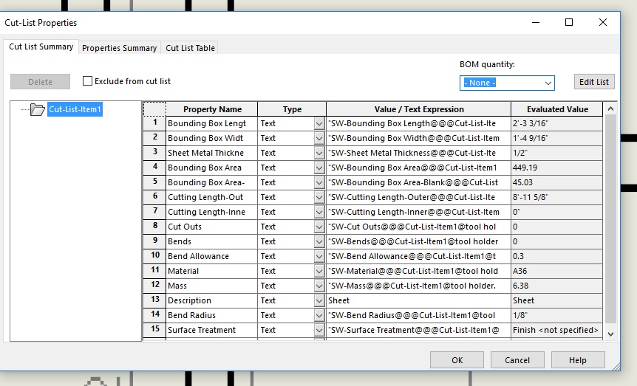
Task: Click the evaluated value 8'-11 5/8"
Action: [557, 197]
